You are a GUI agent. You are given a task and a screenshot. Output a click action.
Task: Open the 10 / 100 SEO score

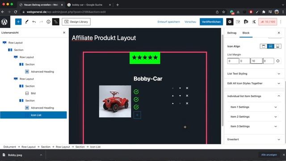coord(268,22)
